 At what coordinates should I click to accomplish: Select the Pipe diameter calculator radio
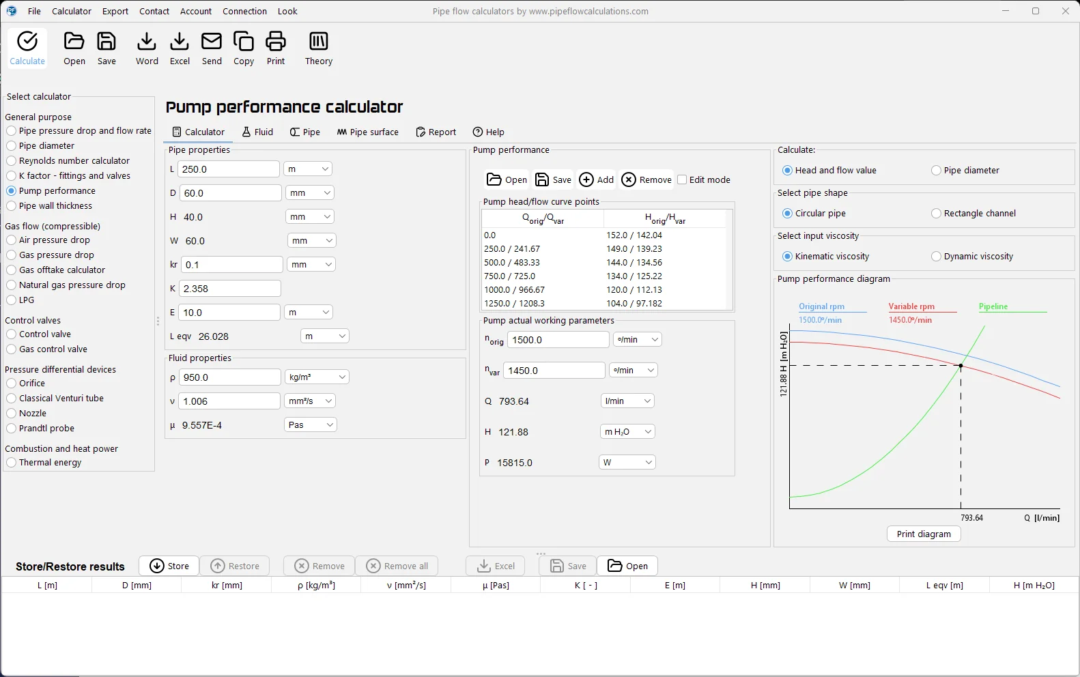40,145
